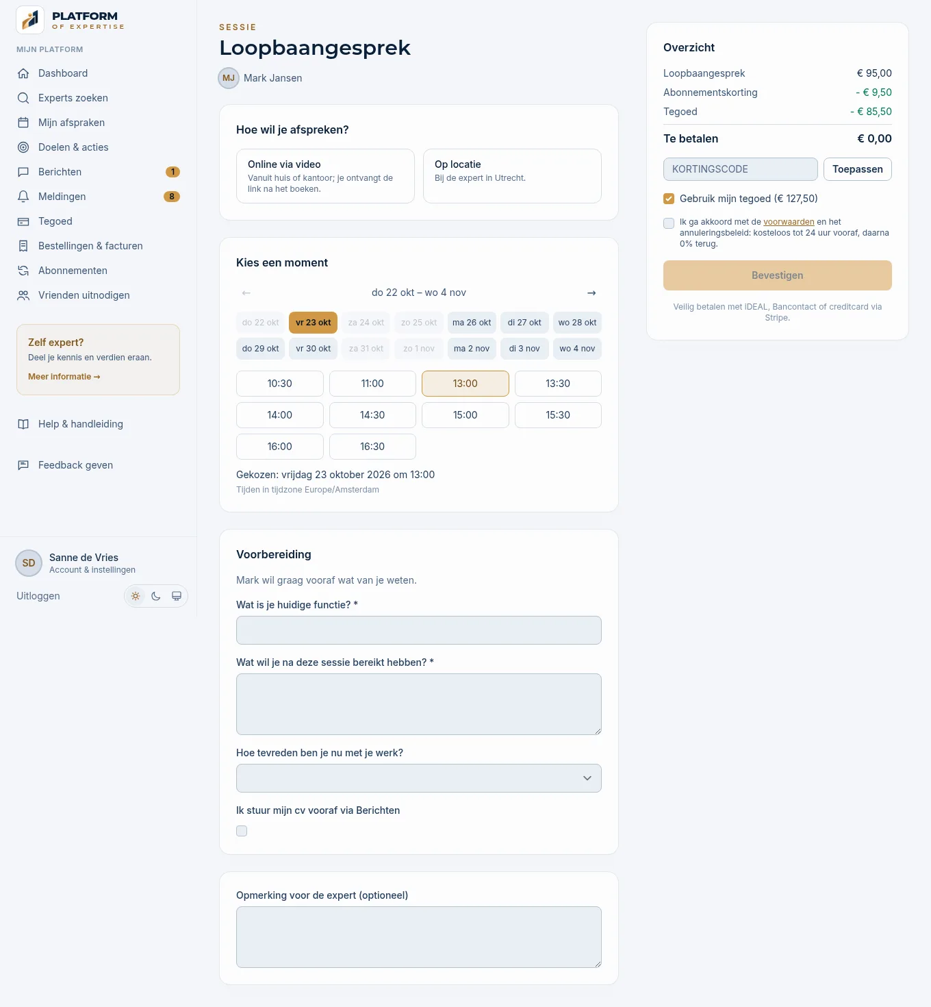
Task: Click the Bevestigen button
Action: [x=778, y=275]
